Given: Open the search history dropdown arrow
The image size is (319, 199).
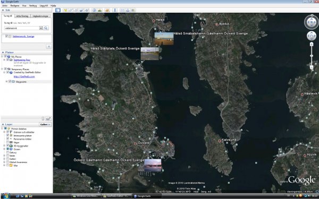Looking at the screenshot, I should pos(41,28).
